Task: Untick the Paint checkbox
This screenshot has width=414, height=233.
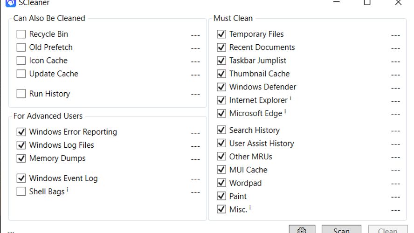Action: click(x=221, y=196)
